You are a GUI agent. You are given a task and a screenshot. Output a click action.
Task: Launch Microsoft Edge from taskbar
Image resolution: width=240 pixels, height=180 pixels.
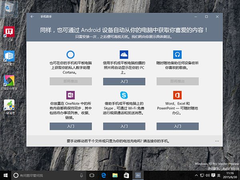[104, 176]
